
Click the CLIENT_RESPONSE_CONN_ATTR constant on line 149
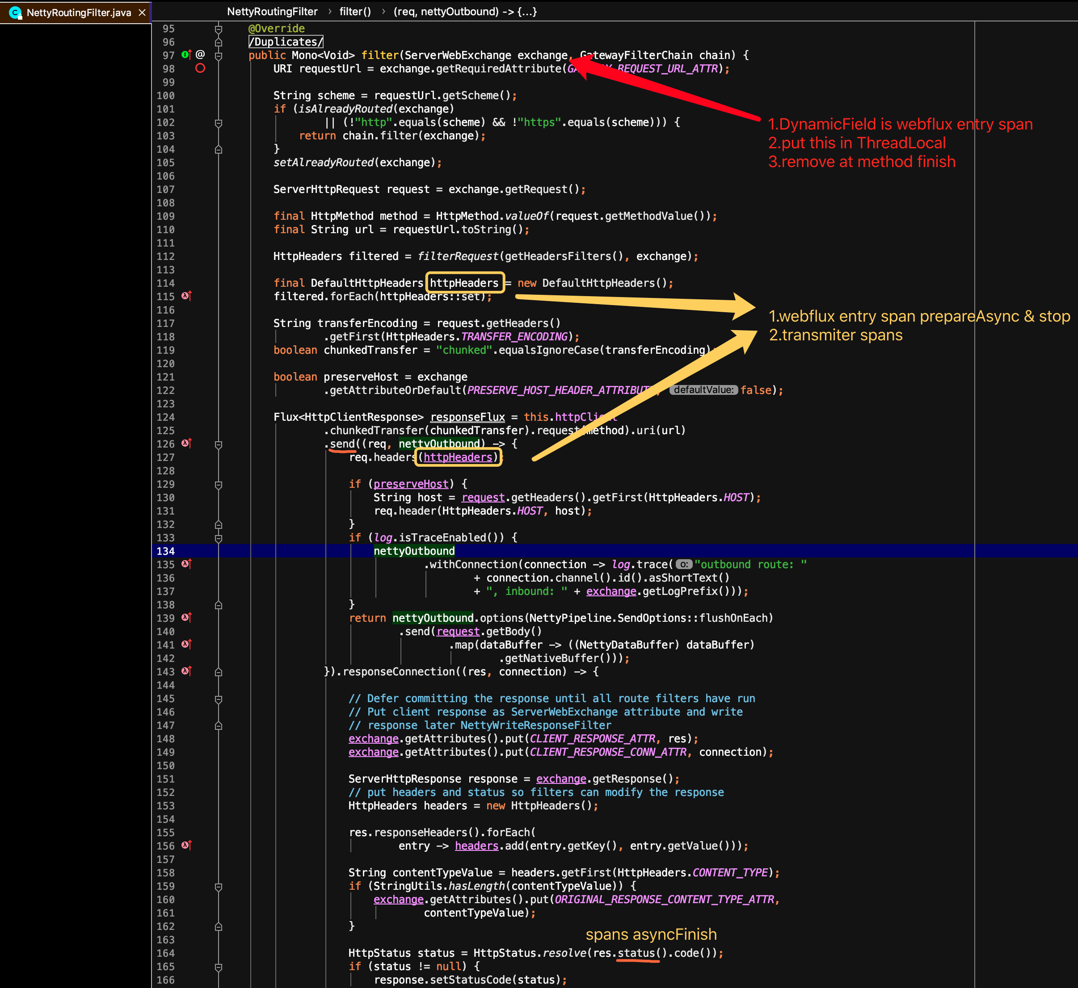[608, 752]
